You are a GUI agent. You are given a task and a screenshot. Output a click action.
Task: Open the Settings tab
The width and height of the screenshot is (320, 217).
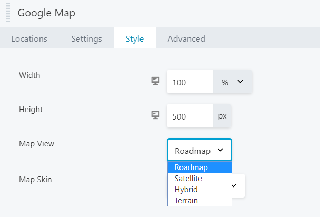tap(86, 38)
